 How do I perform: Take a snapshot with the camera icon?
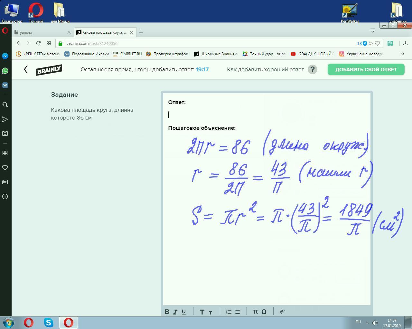(x=5, y=133)
